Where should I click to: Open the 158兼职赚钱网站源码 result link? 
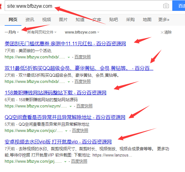(56, 93)
